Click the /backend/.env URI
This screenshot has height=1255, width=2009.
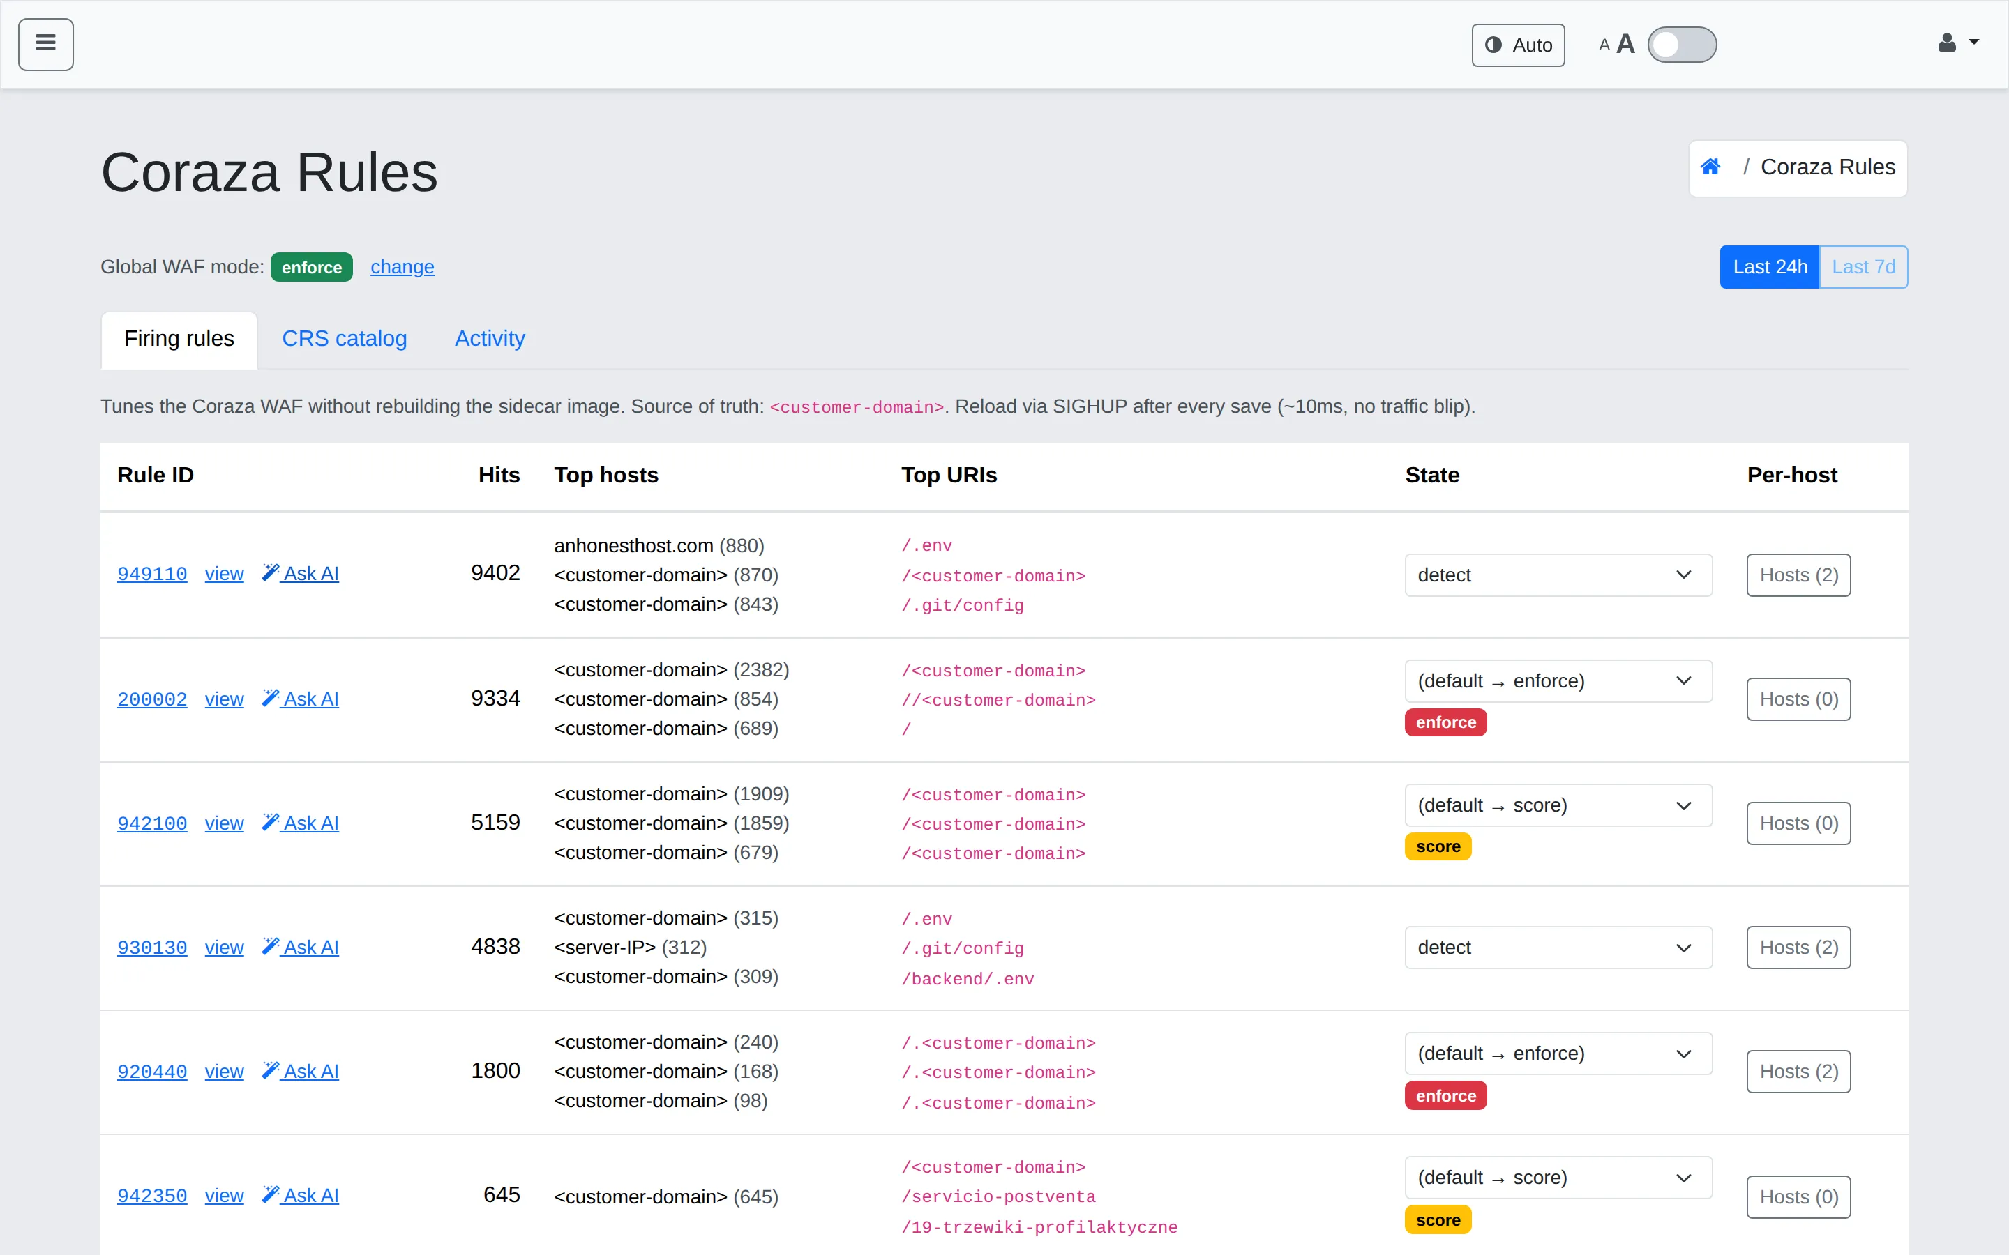[968, 980]
